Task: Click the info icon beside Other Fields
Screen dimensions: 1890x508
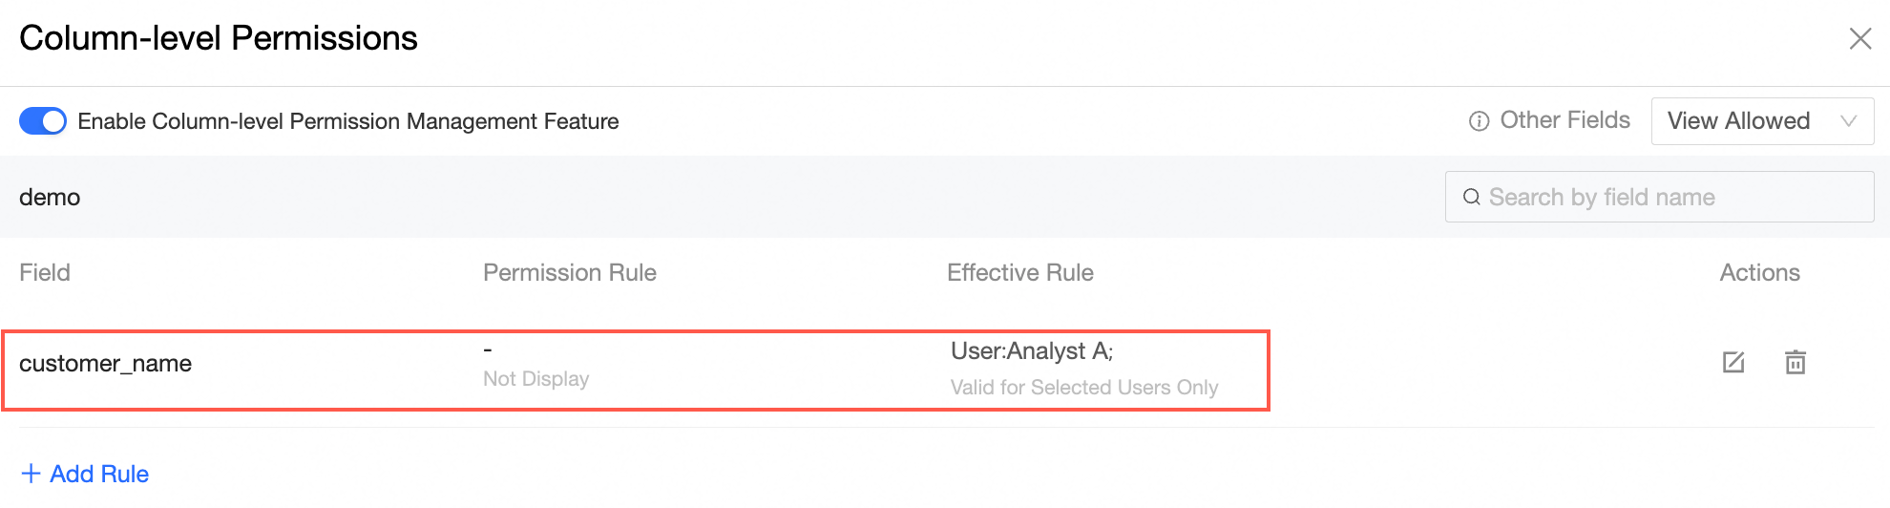Action: click(1479, 121)
